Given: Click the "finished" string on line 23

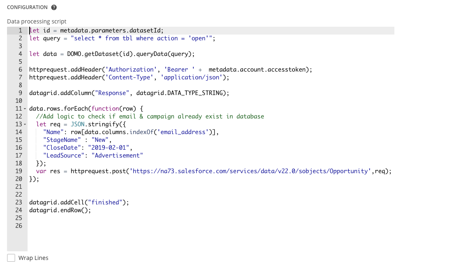Looking at the screenshot, I should point(105,202).
